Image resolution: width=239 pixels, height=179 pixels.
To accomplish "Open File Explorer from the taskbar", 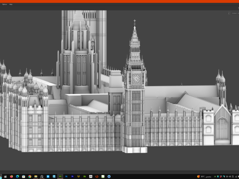I will pos(36,177).
